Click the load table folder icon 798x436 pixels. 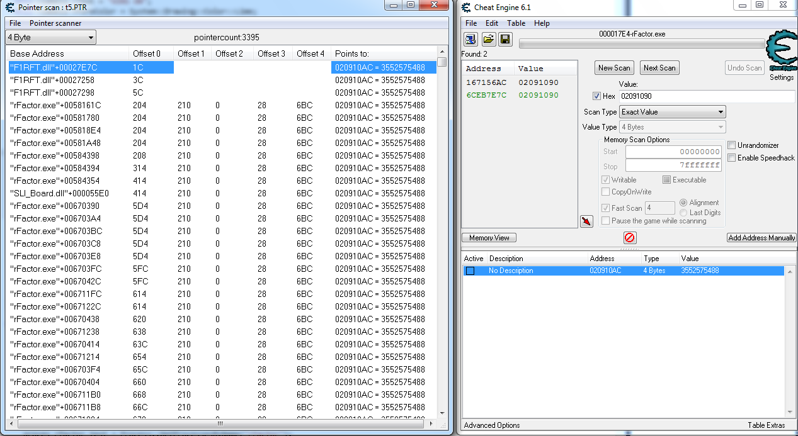click(x=488, y=40)
